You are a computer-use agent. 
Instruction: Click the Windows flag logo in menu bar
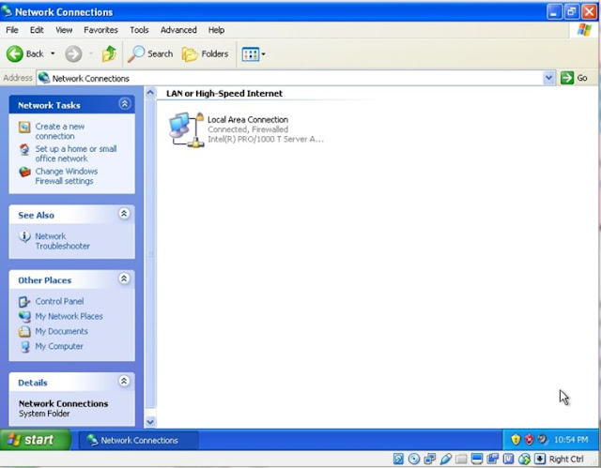click(584, 29)
